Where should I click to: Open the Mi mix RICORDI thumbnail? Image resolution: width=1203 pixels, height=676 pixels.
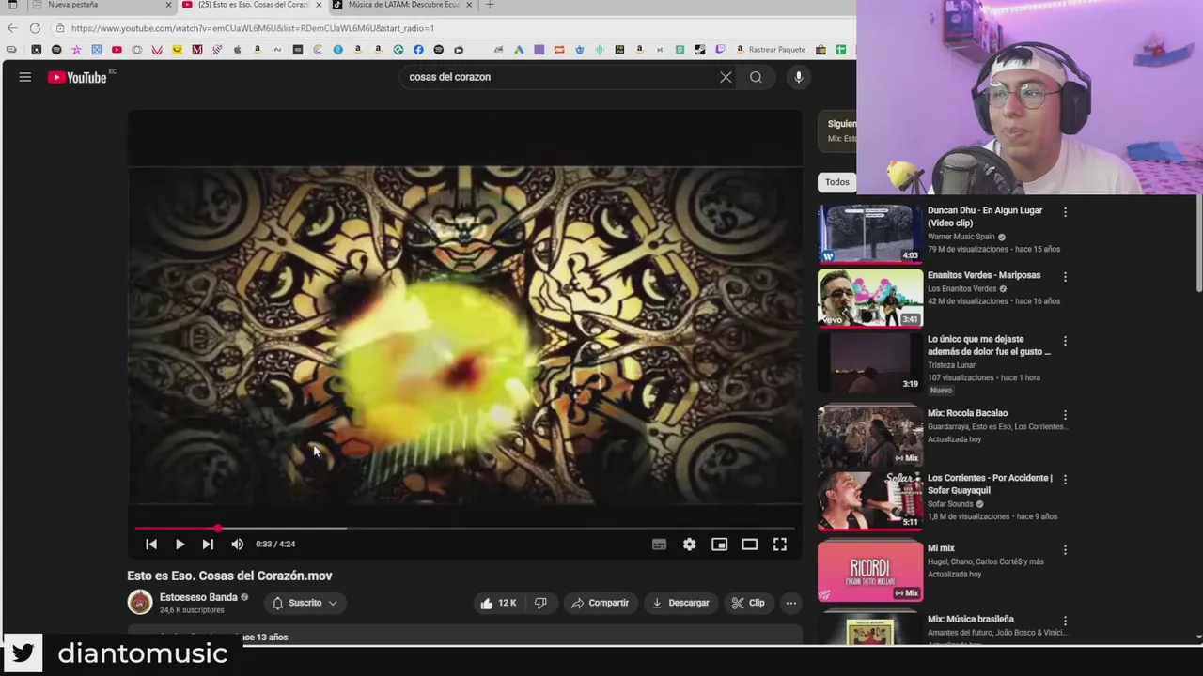tap(870, 572)
